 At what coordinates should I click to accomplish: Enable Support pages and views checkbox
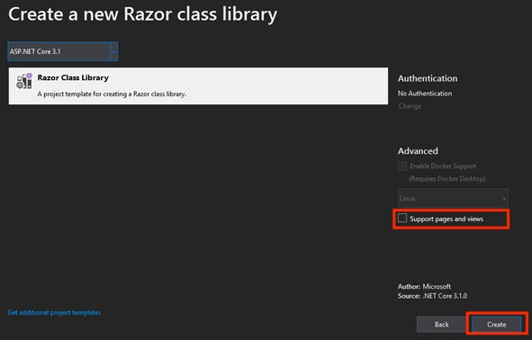click(x=402, y=218)
